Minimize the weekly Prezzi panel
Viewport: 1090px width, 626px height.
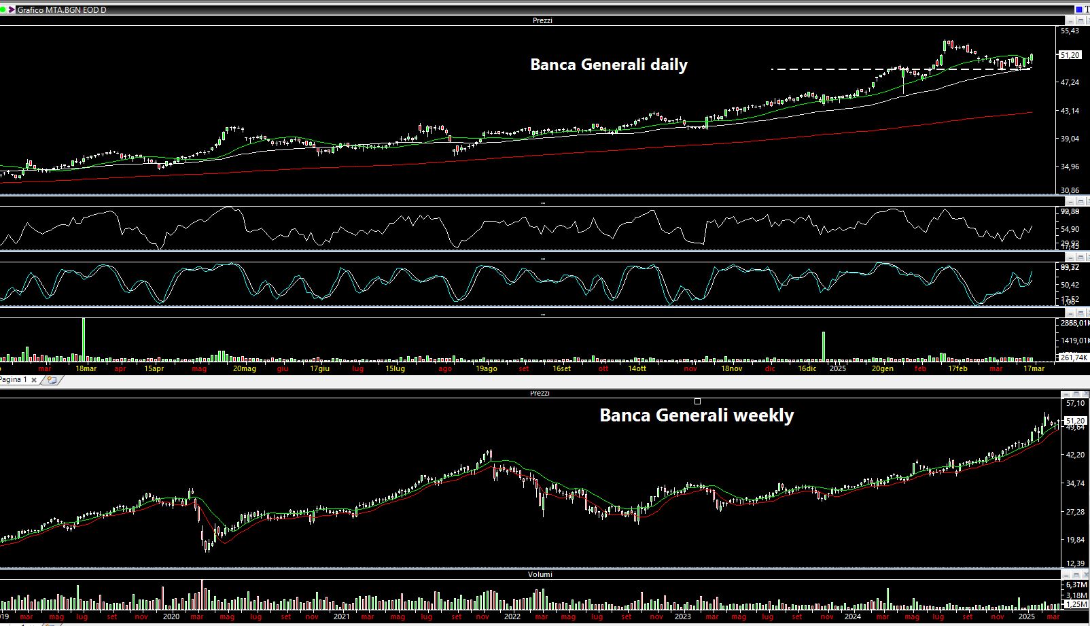pyautogui.click(x=1066, y=394)
